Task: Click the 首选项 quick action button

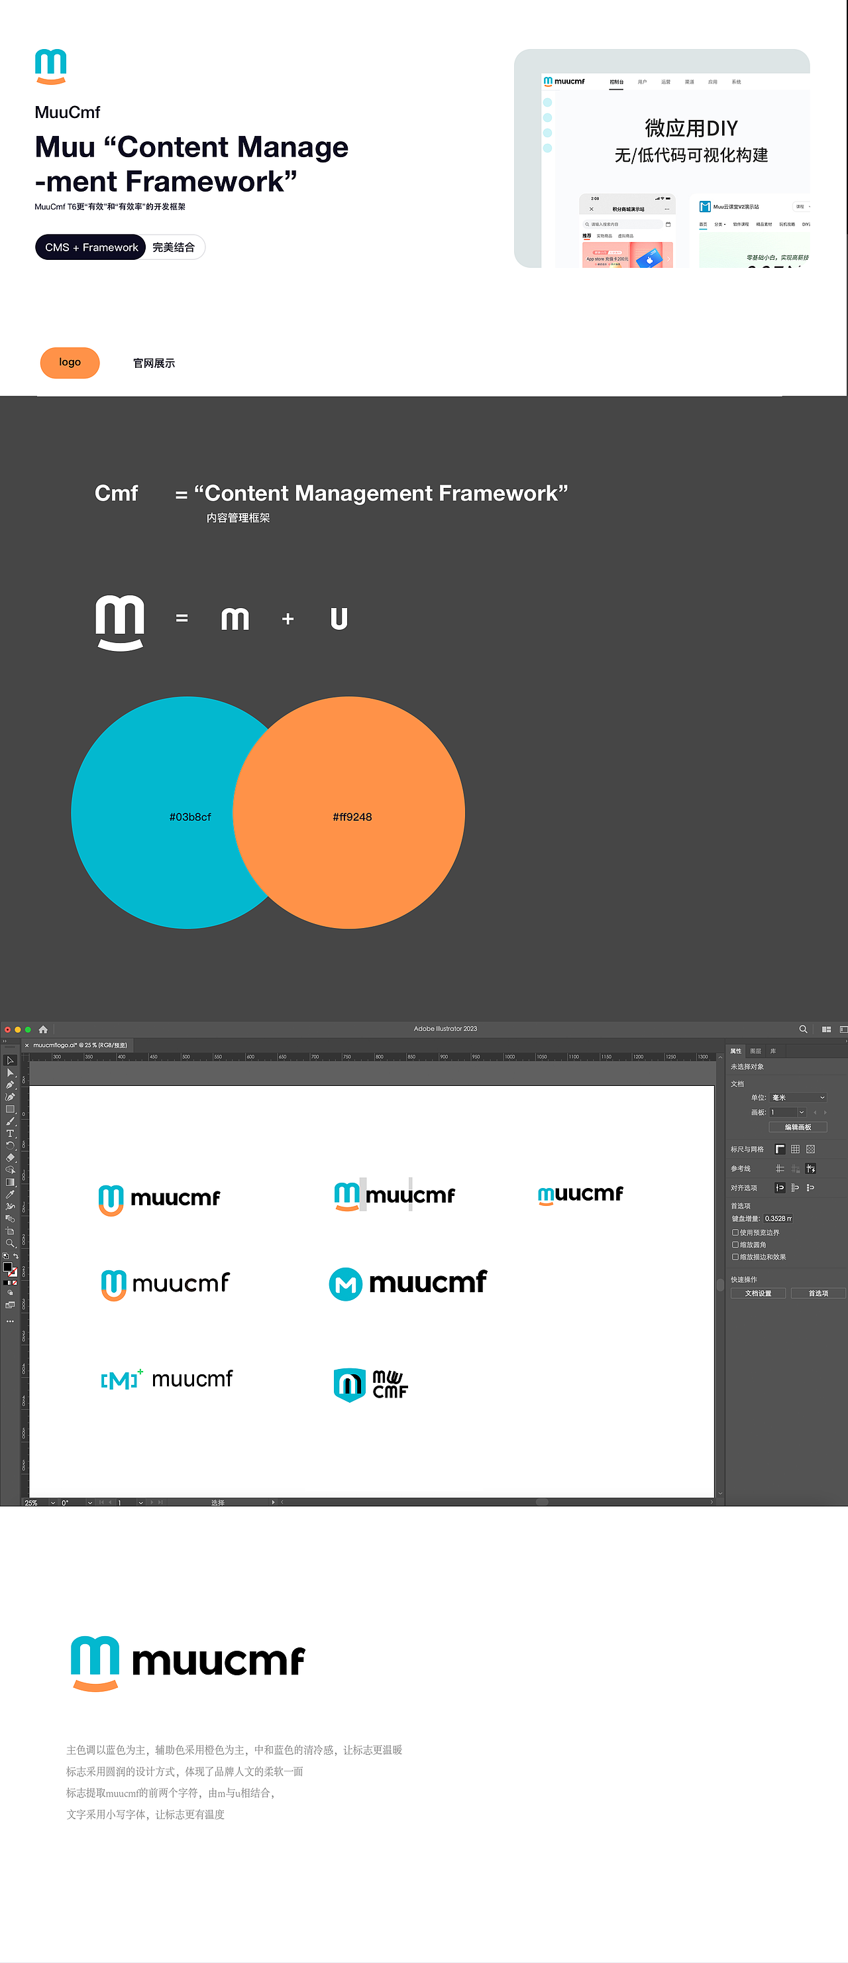Action: click(x=818, y=1293)
